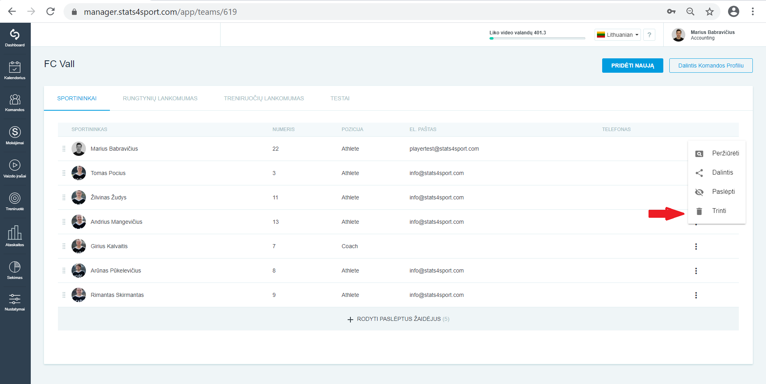Click the Liko video valandų progress bar
The height and width of the screenshot is (384, 766).
[537, 38]
